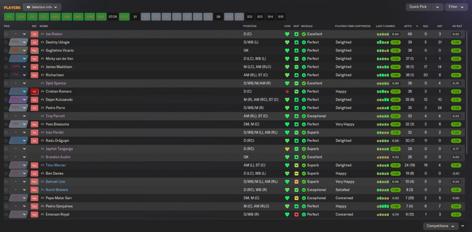Image resolution: width=472 pixels, height=232 pixels.
Task: Toggle the selection check for Joe Rodon
Action: coord(6,34)
